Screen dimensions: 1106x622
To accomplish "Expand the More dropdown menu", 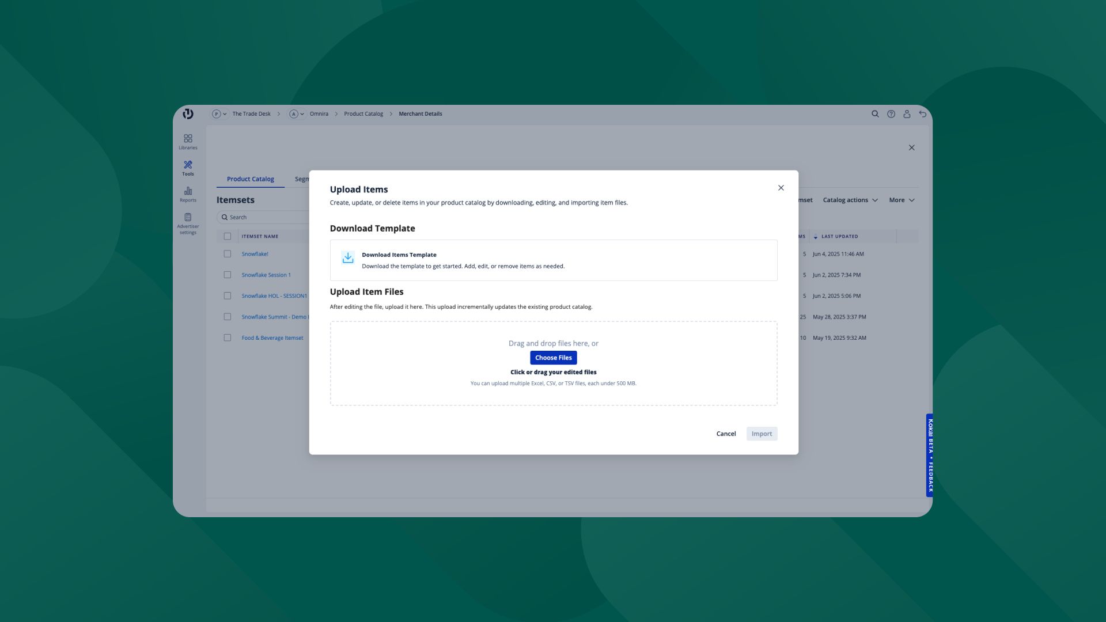I will coord(902,200).
